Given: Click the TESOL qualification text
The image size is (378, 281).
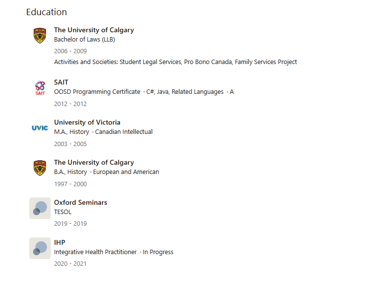Looking at the screenshot, I should coord(63,212).
